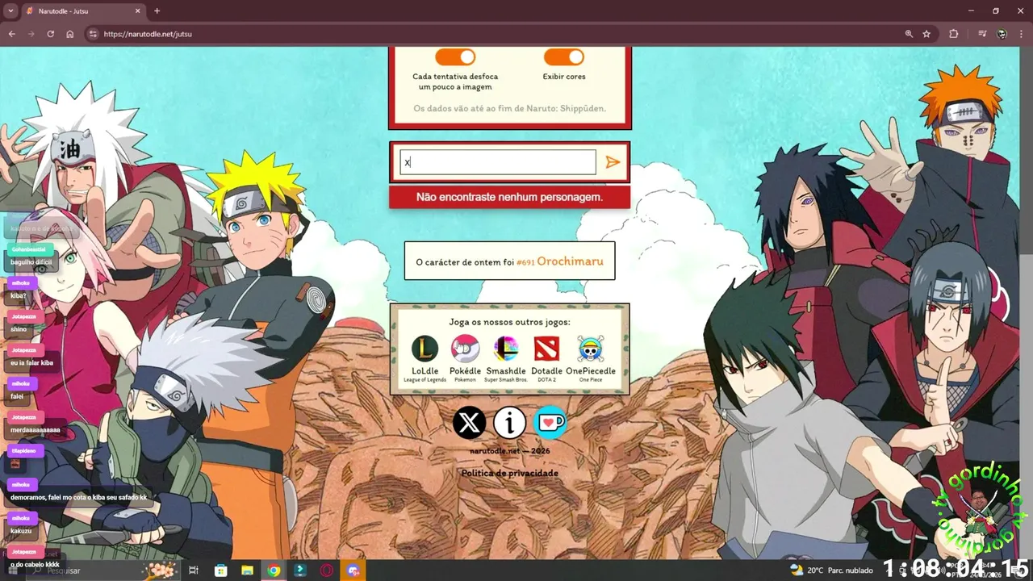The image size is (1033, 581).
Task: Open the zoom magnifier in address bar
Action: [x=909, y=34]
